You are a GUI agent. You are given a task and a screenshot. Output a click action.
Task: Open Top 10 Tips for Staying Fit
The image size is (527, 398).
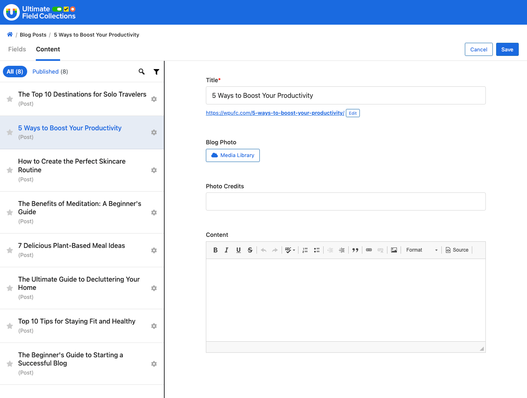point(77,322)
